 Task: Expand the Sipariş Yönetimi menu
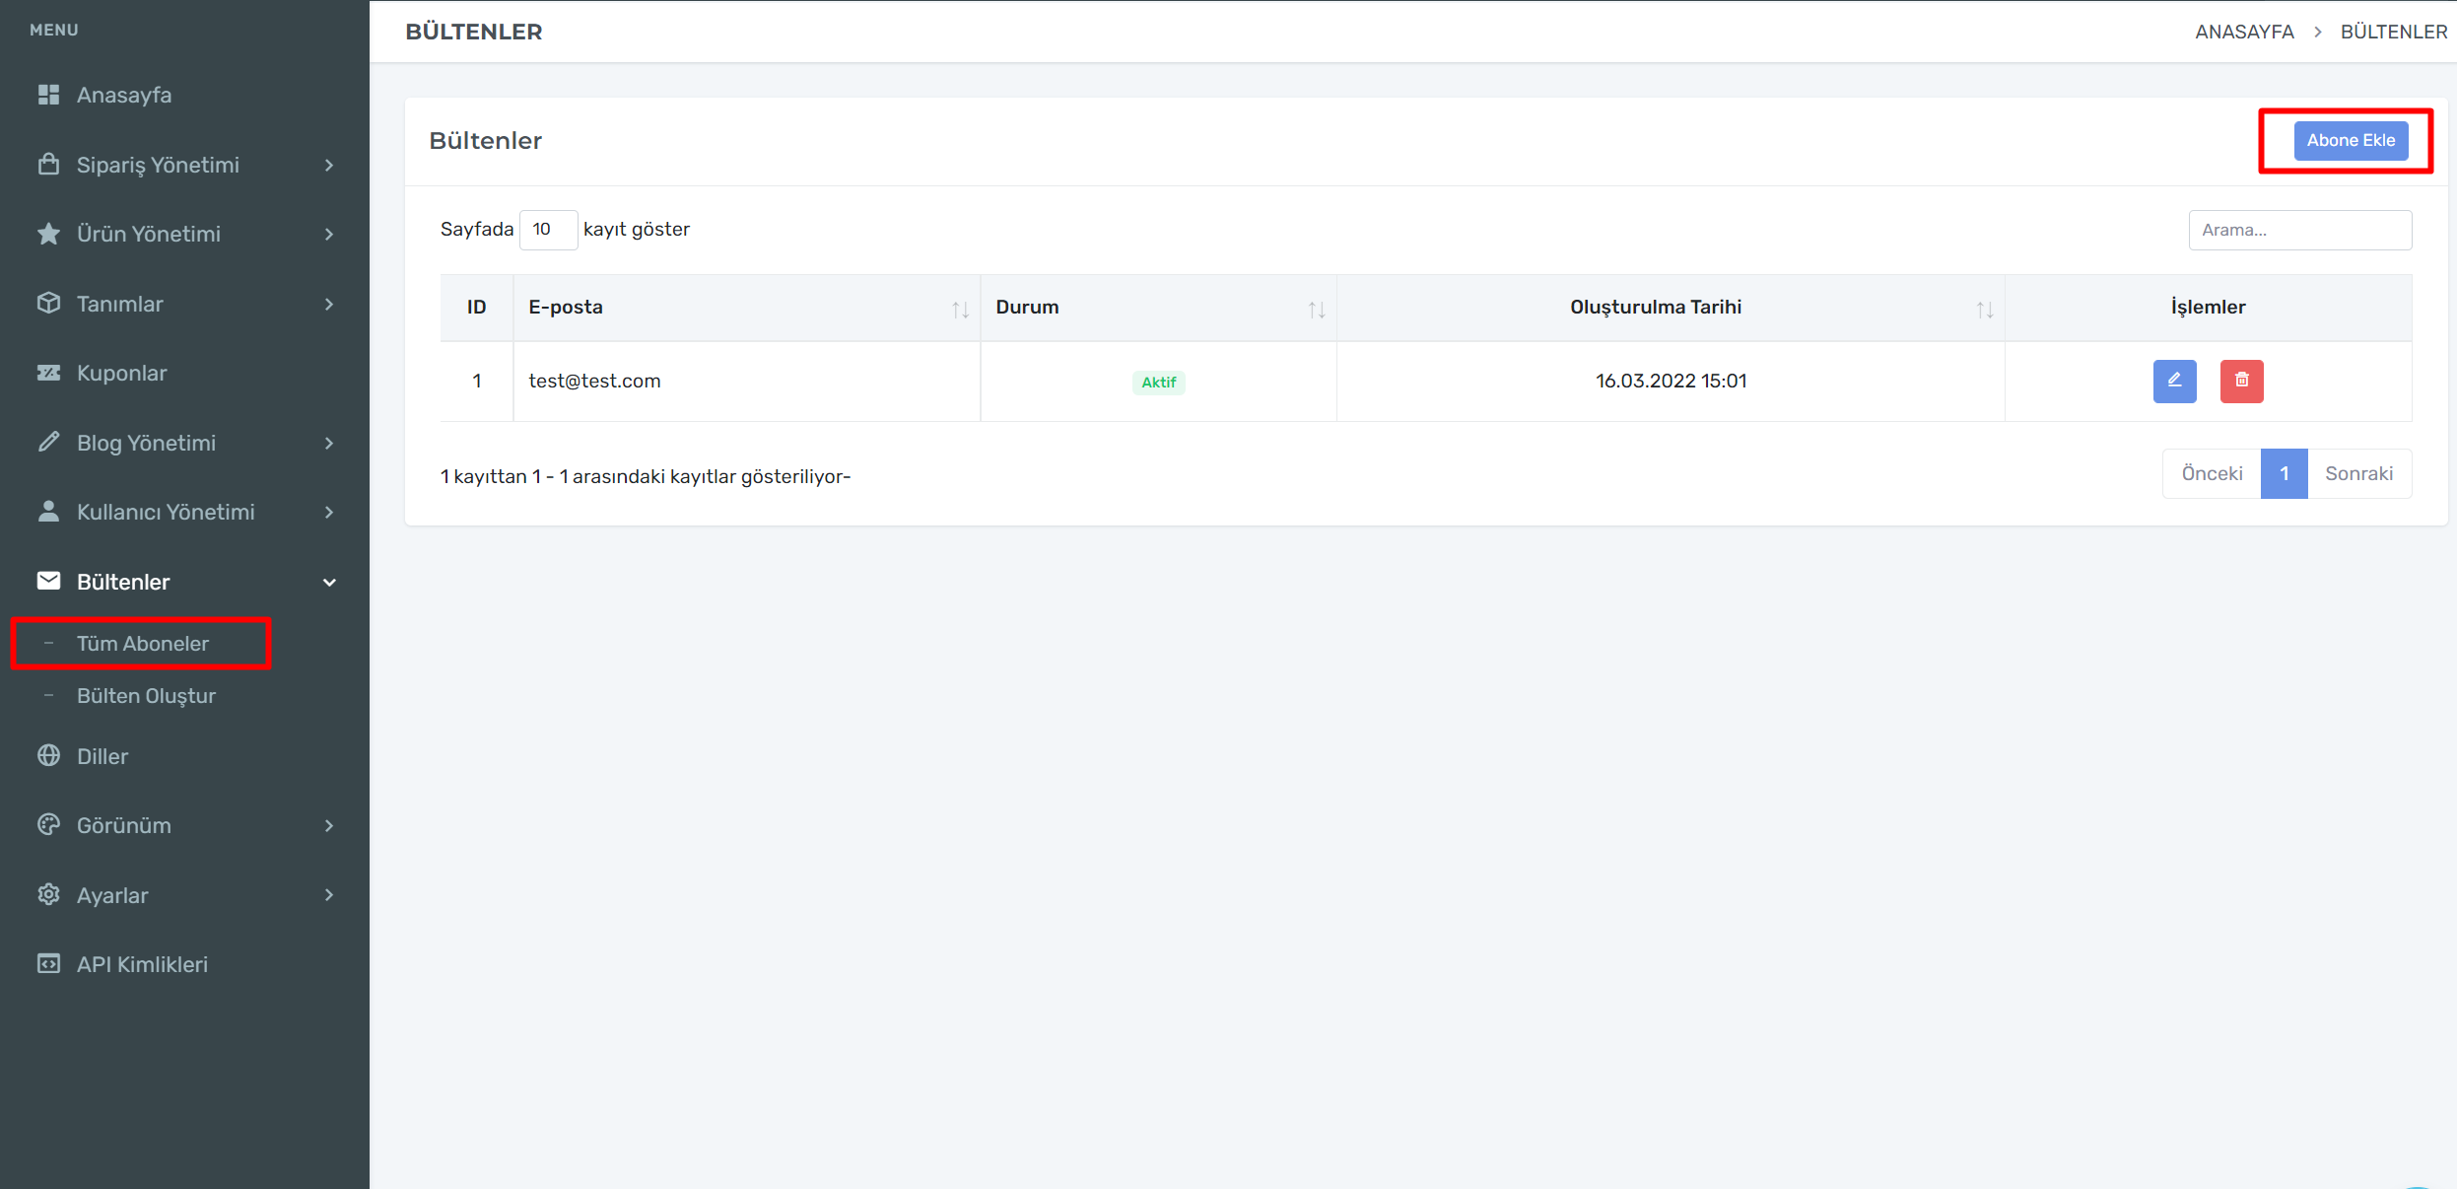159,165
